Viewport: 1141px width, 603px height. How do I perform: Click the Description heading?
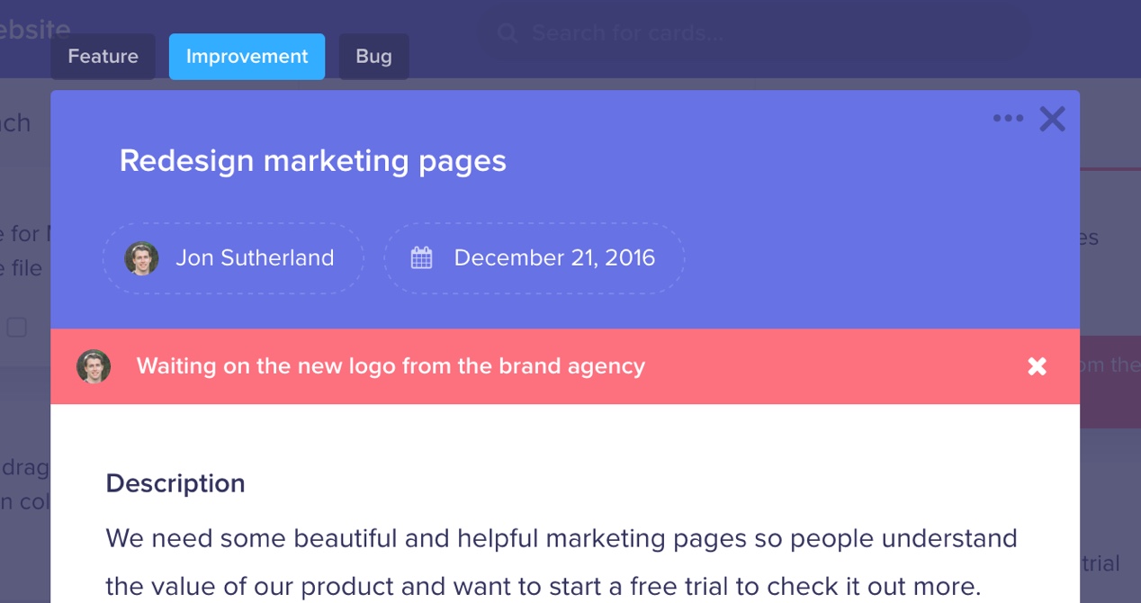point(175,483)
